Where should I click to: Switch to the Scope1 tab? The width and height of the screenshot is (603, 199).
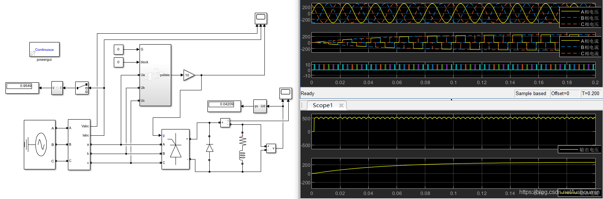tap(323, 105)
